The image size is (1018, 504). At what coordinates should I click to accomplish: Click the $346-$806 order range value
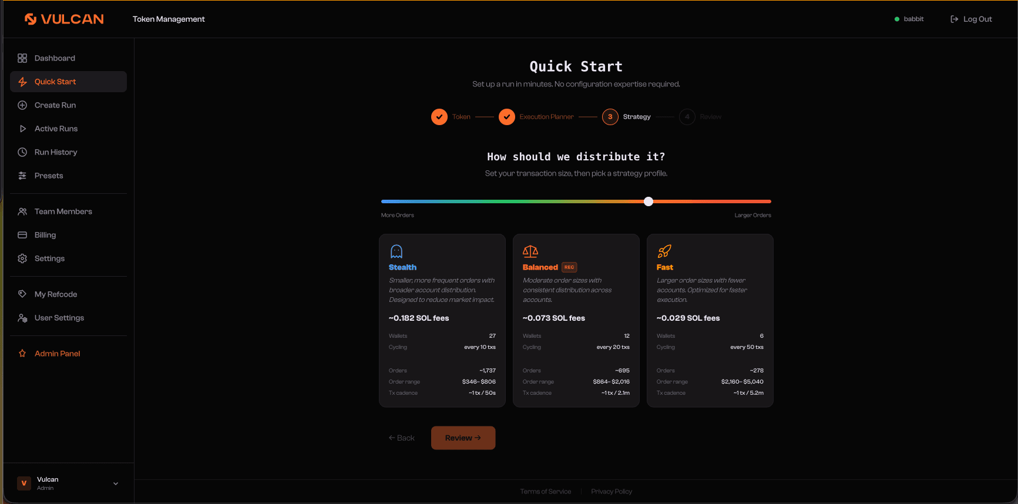pyautogui.click(x=479, y=382)
